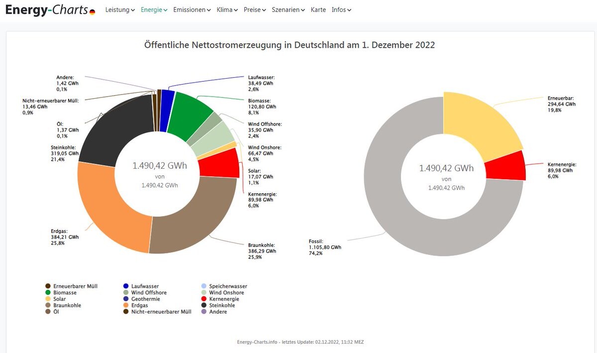Toggle Braunkohle legend marker
The width and height of the screenshot is (597, 353).
click(48, 305)
